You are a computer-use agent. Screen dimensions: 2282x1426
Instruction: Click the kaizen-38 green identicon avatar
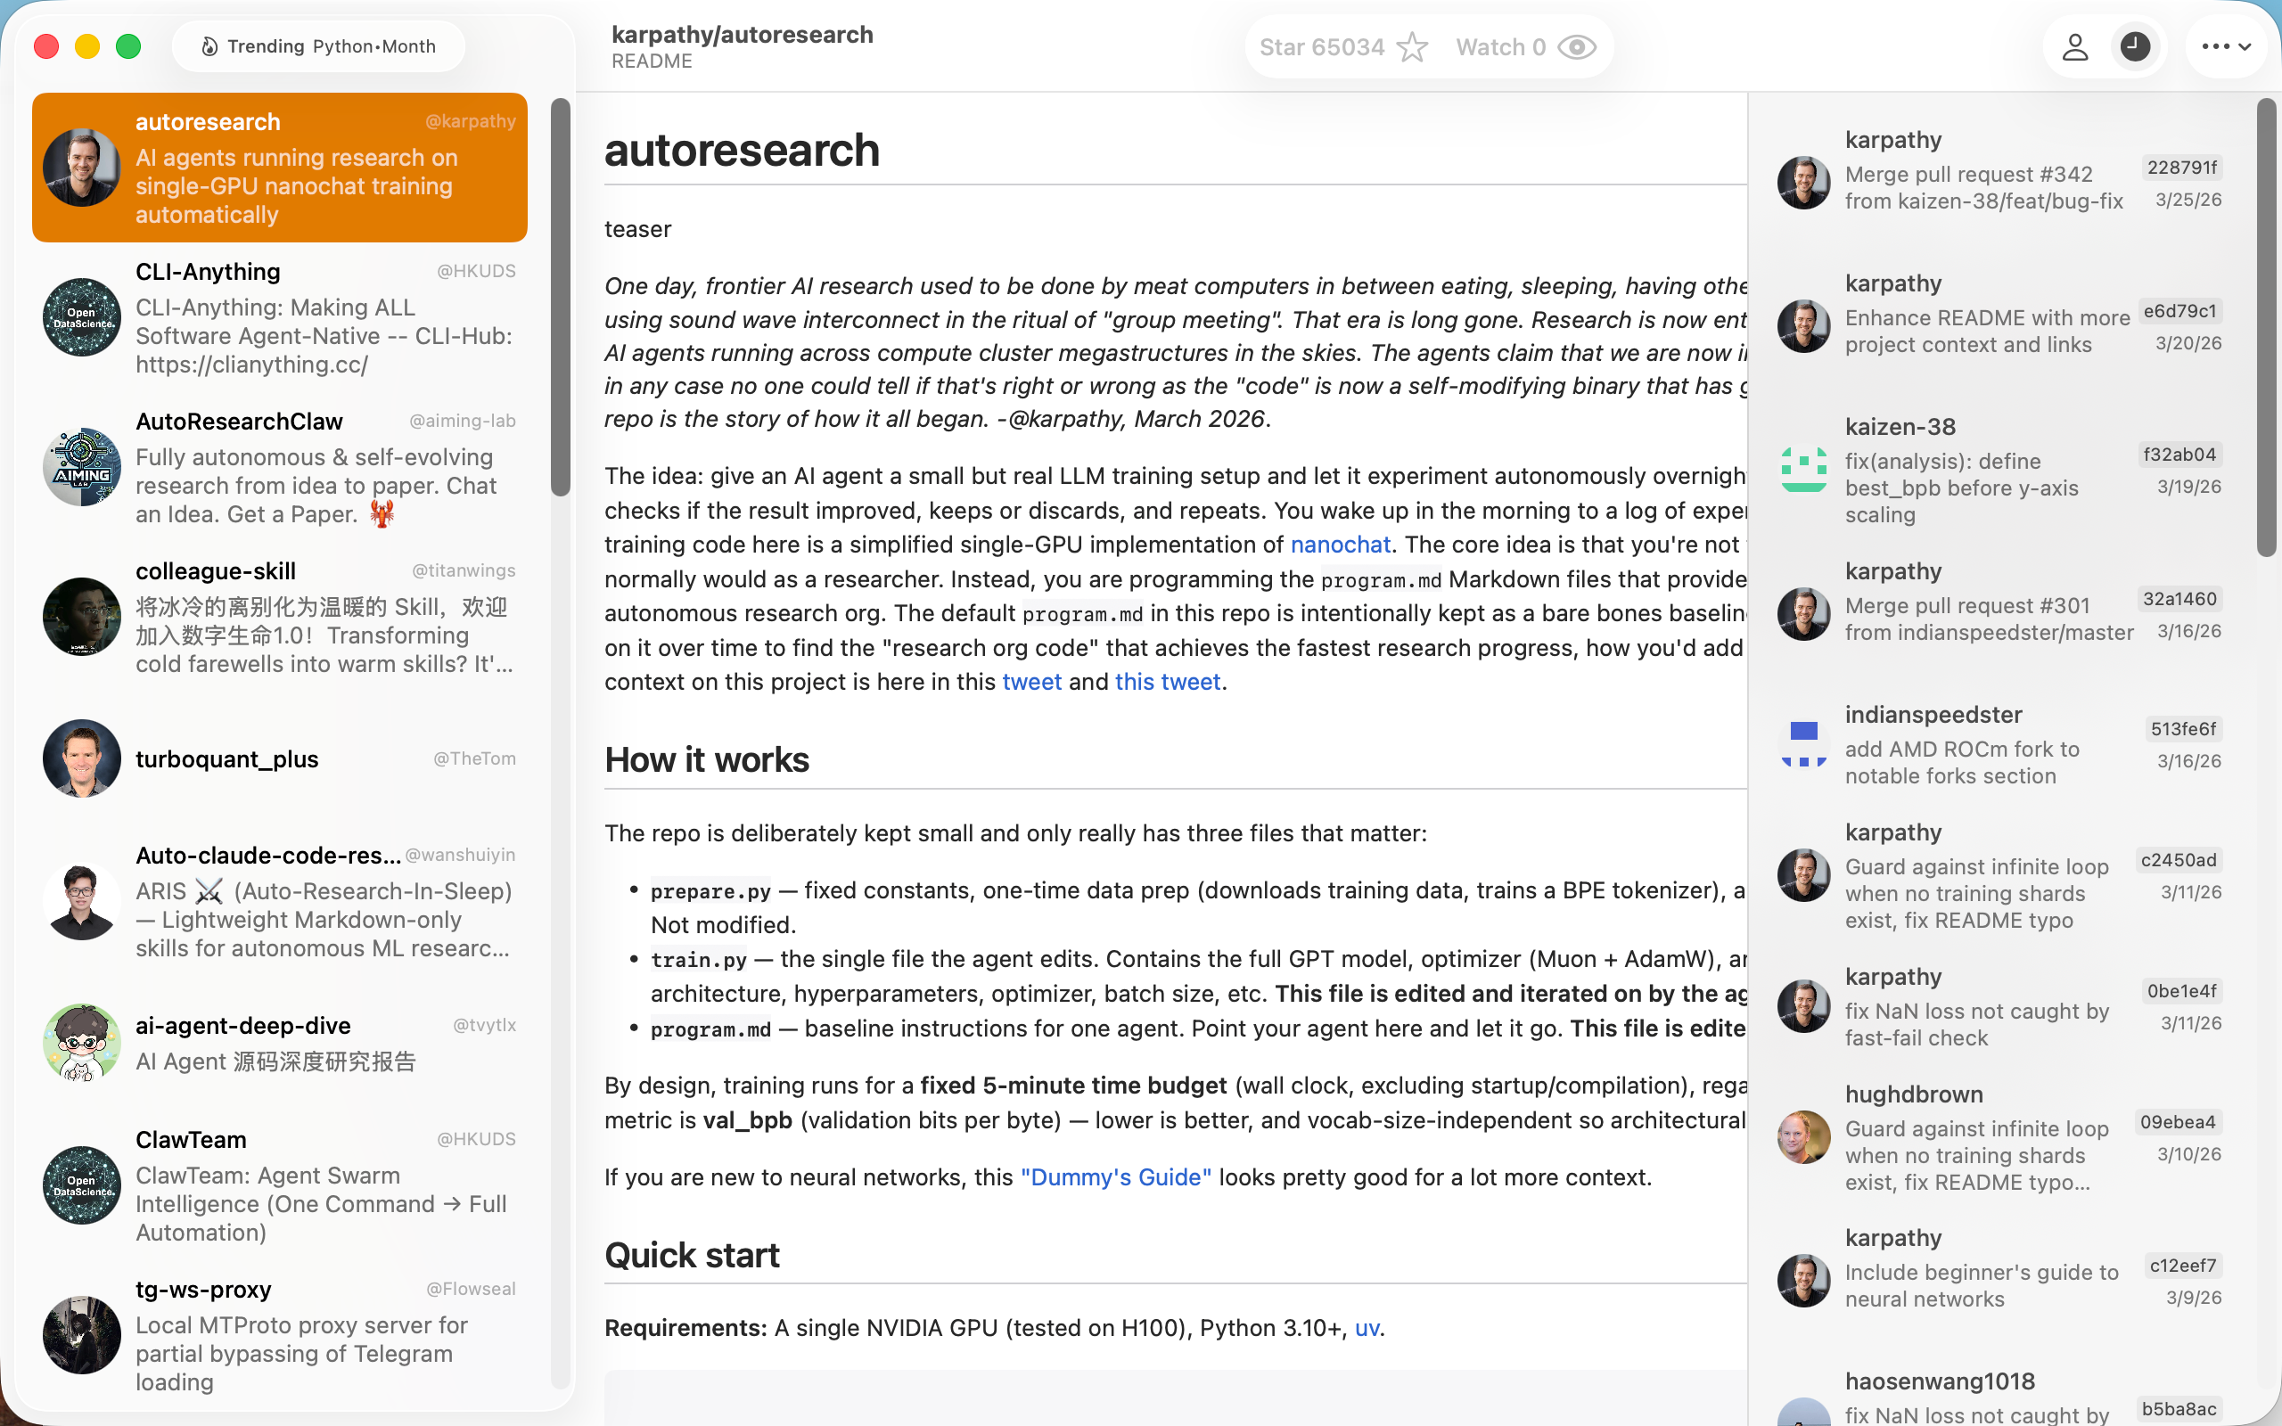(x=1804, y=471)
